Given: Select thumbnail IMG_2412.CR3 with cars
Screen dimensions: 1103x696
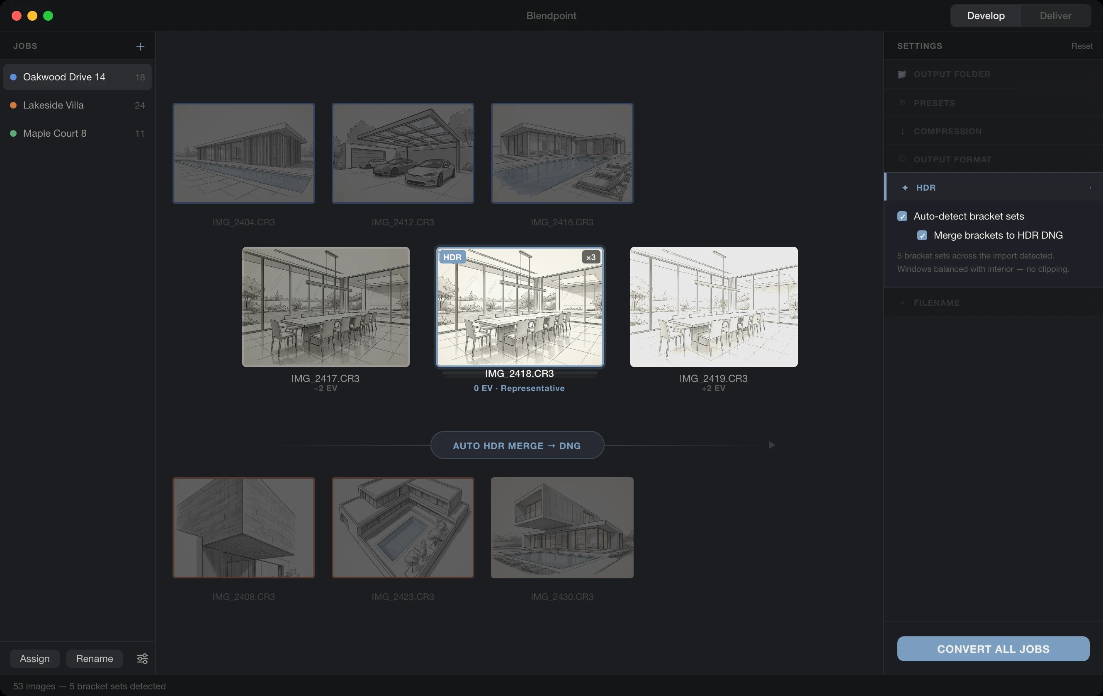Looking at the screenshot, I should [x=403, y=153].
